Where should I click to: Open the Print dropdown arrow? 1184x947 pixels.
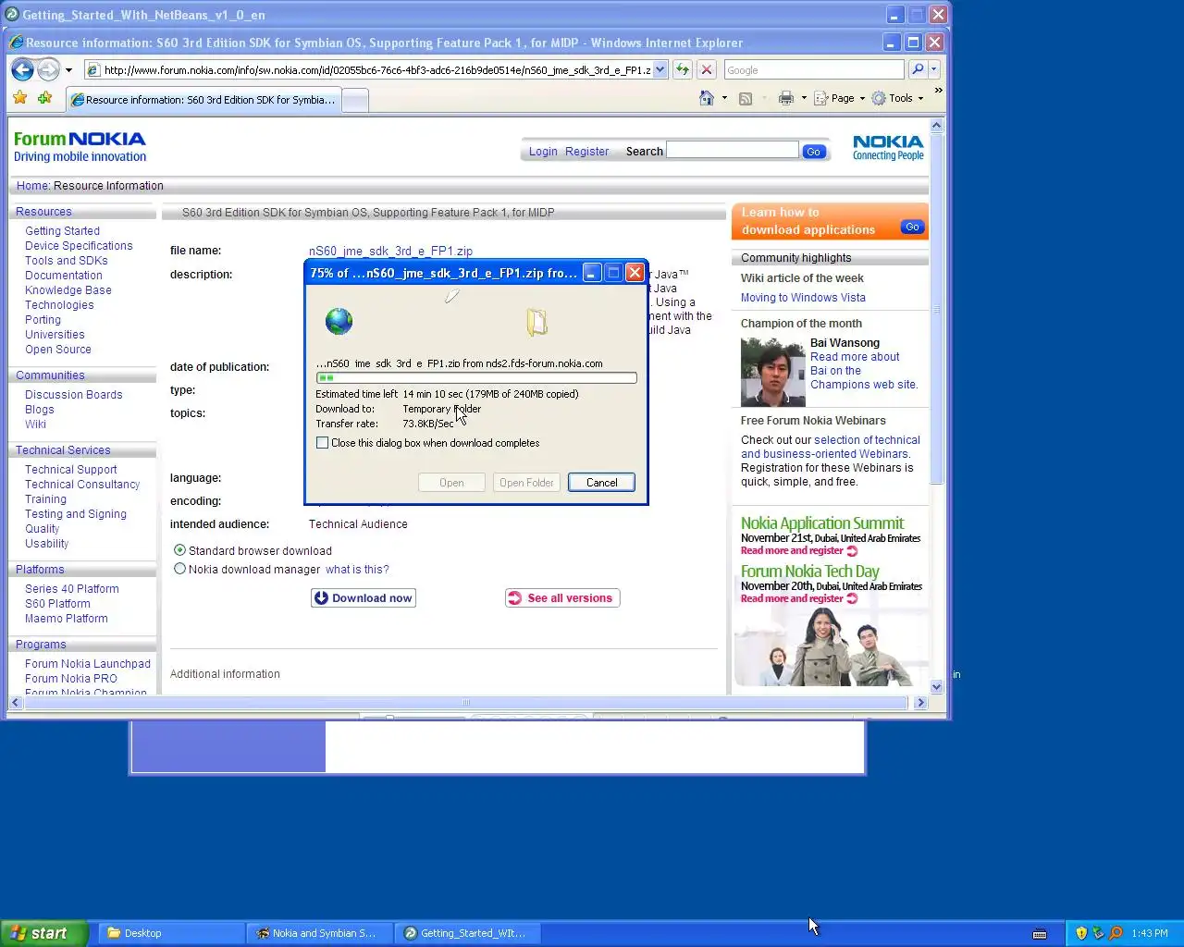pyautogui.click(x=804, y=98)
